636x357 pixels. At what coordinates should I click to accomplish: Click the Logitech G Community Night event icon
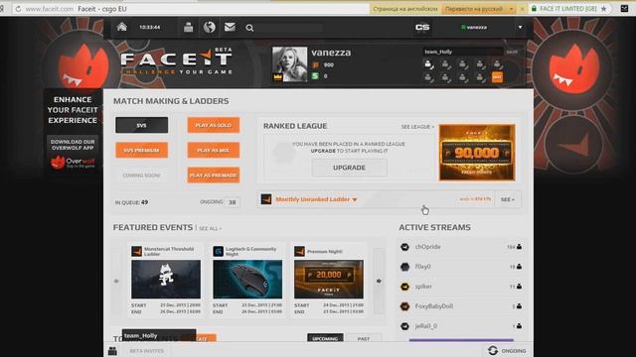pos(219,251)
